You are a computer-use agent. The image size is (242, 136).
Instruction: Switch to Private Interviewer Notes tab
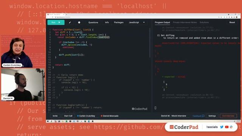click(185, 23)
